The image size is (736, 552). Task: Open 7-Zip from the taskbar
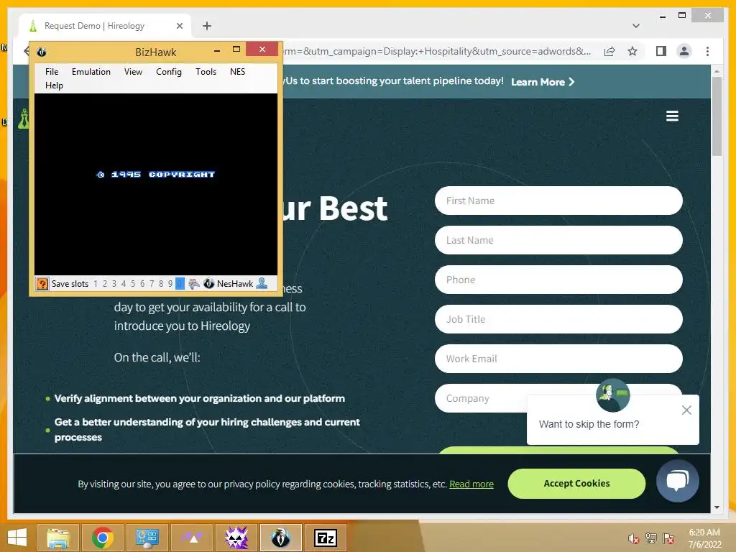[x=326, y=538]
